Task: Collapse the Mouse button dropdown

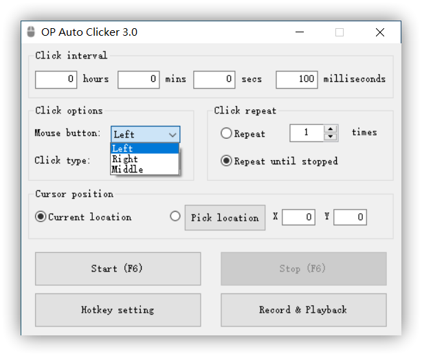Action: click(x=173, y=135)
